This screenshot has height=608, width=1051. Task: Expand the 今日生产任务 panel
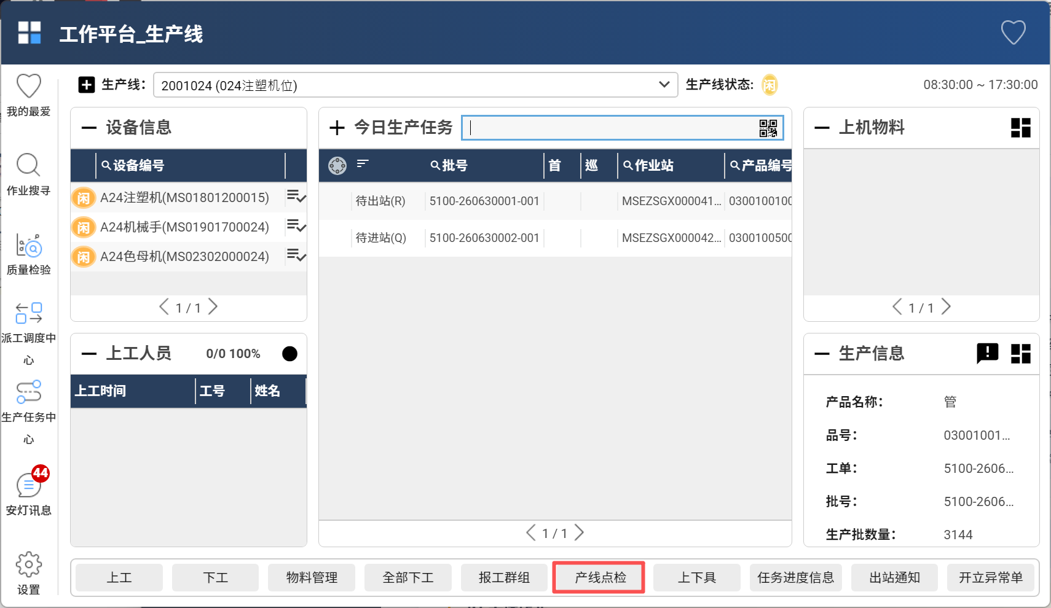point(337,128)
